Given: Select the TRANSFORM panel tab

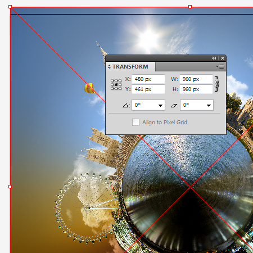Looking at the screenshot, I should [x=130, y=66].
